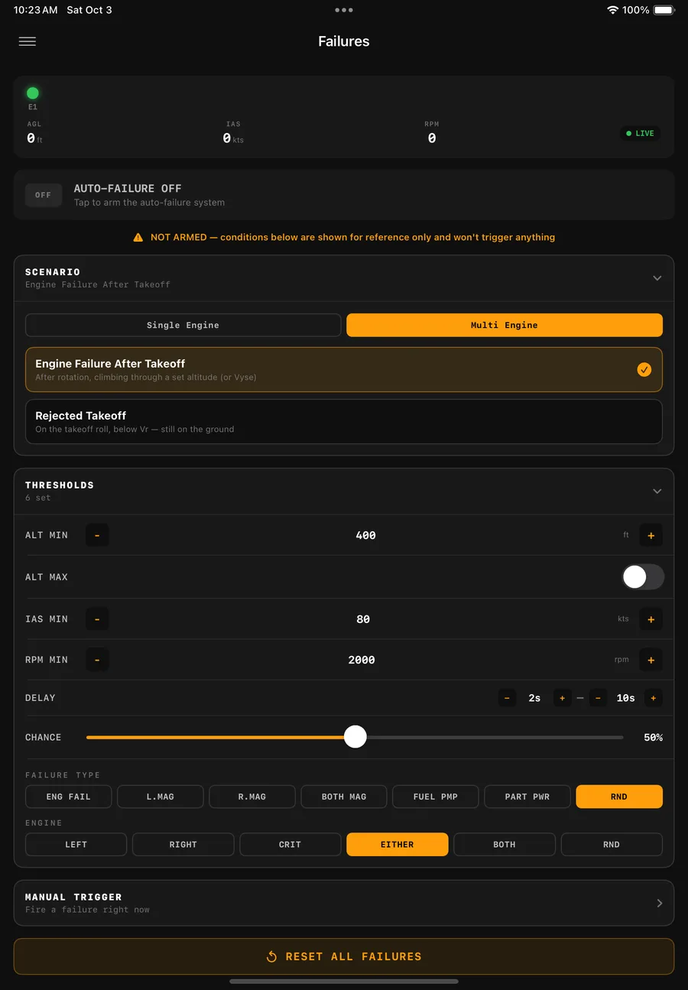Tap the LIVE status badge
This screenshot has width=688, height=990.
point(640,133)
